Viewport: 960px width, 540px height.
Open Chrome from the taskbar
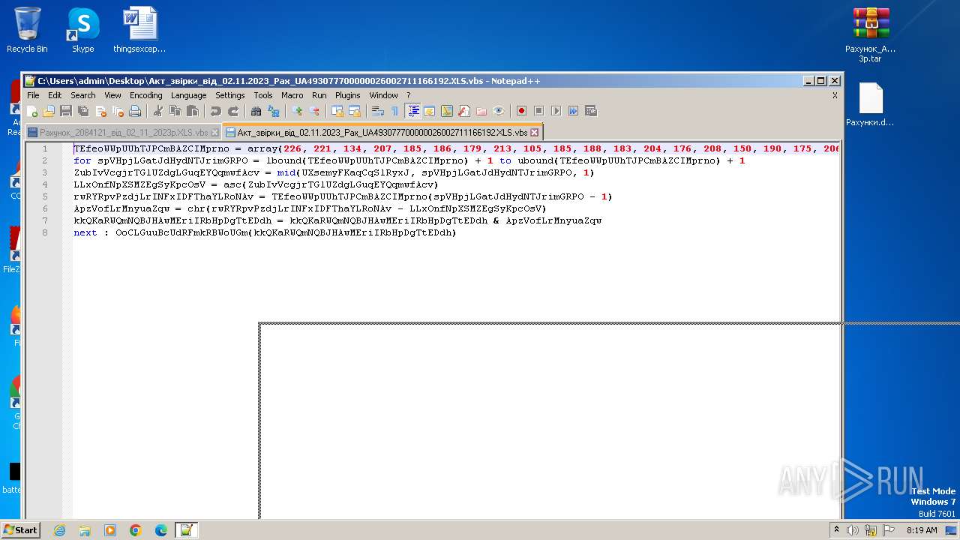tap(136, 530)
